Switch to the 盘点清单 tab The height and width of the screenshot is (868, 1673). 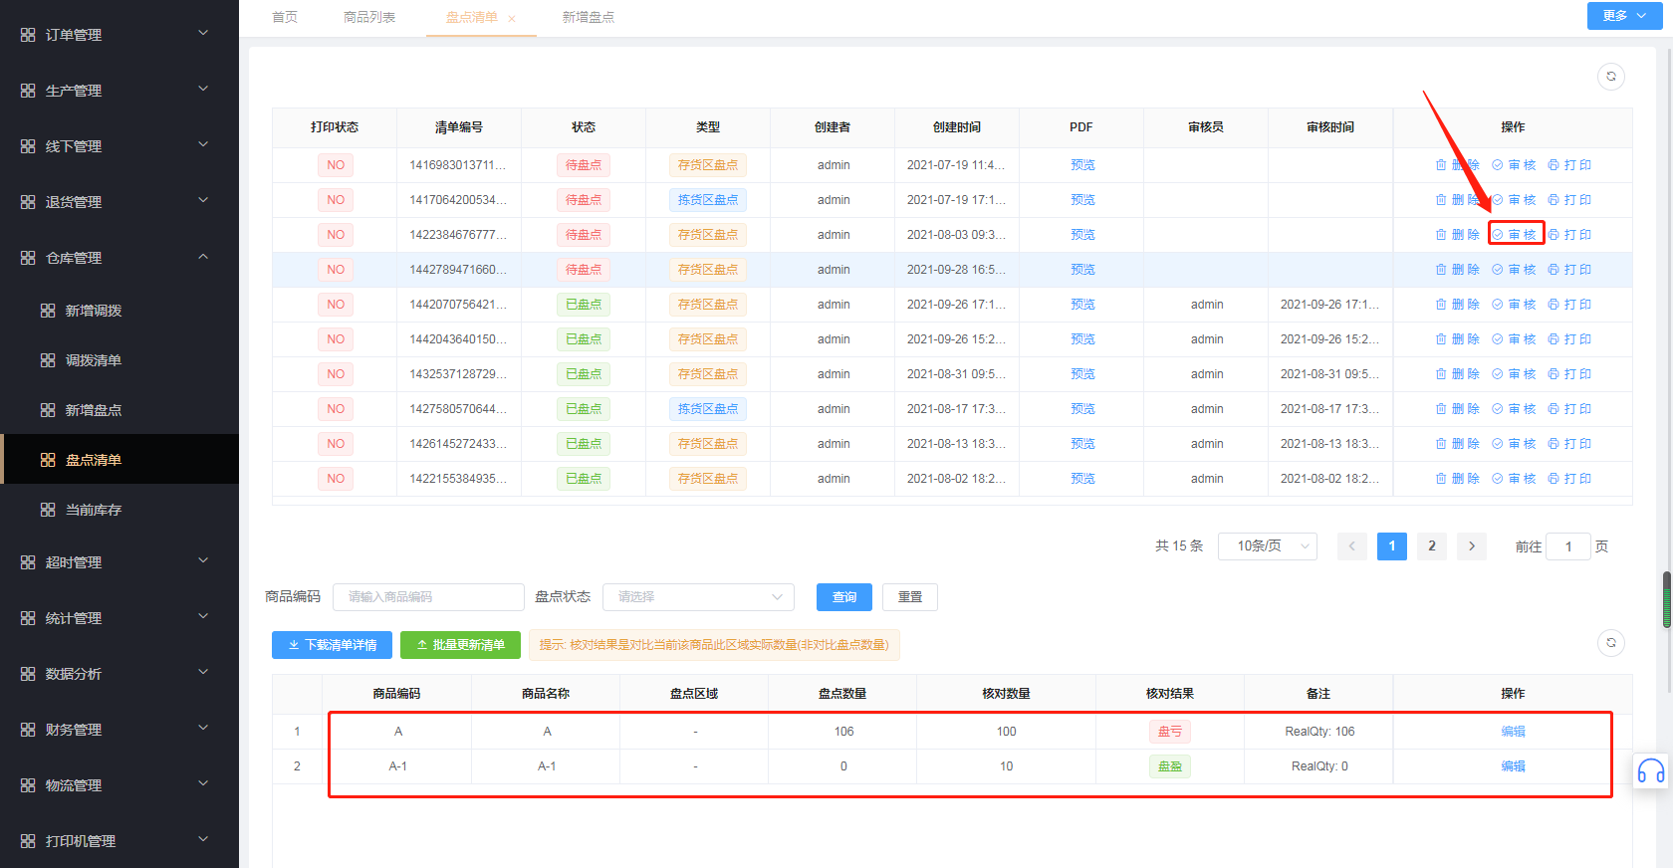[471, 18]
